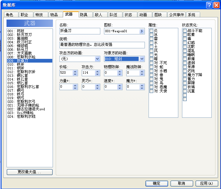Select weapon 016: 密斯利尔匕首

[x=30, y=87]
